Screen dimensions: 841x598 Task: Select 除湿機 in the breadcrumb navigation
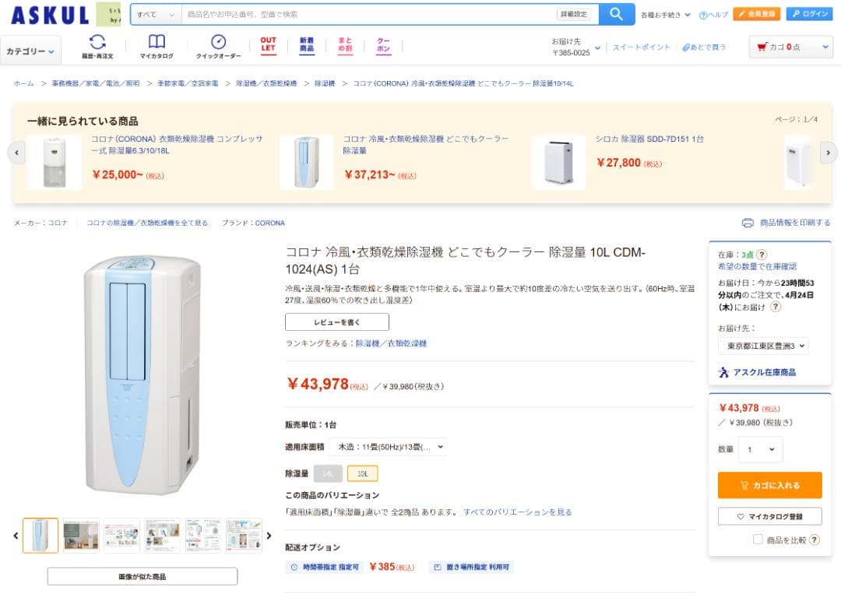pos(325,82)
